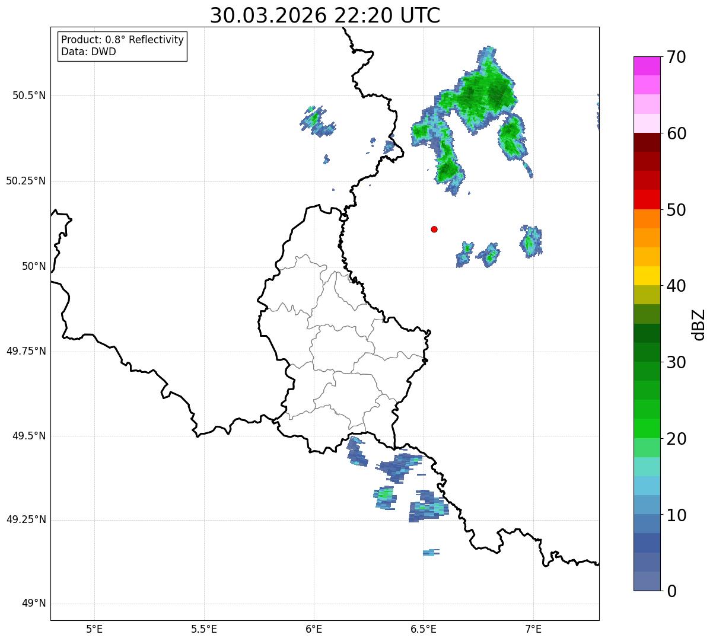This screenshot has height=641, width=713.
Task: Click the 60 colorbar tick label
Action: 676,133
